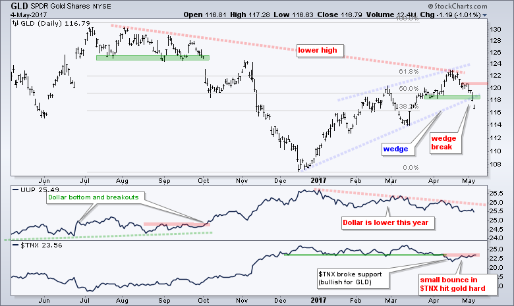Click the 108 price axis label
The width and height of the screenshot is (514, 306).
496,165
